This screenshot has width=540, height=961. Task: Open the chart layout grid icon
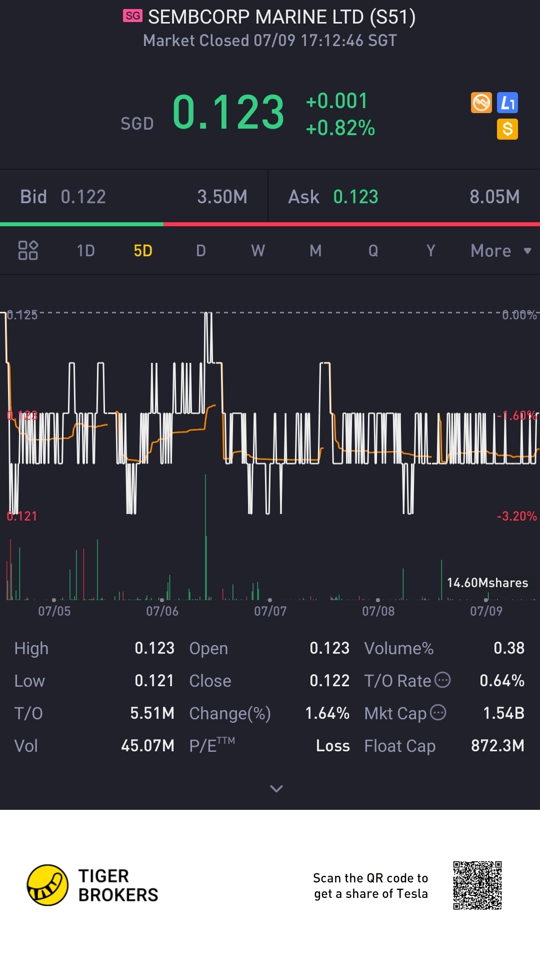28,250
